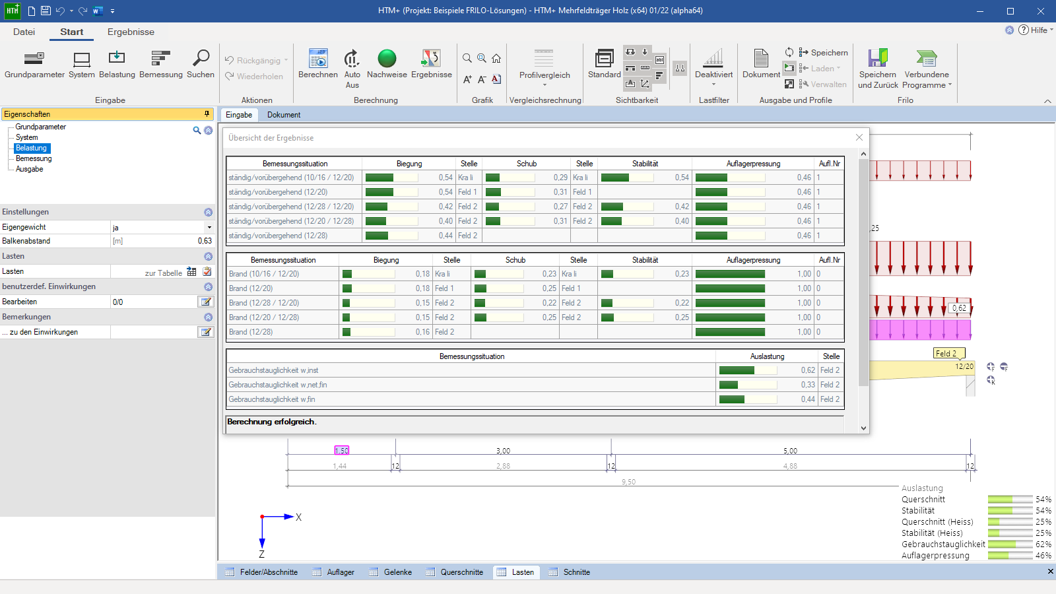Click the Querschnitt 54% utilization bar

(1010, 500)
